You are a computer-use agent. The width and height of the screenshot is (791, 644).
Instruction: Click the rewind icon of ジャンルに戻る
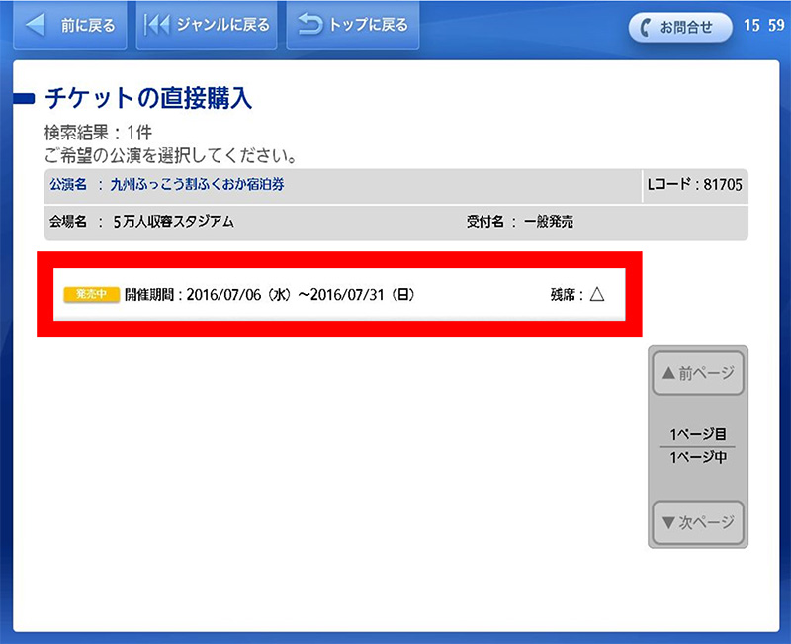point(157,24)
